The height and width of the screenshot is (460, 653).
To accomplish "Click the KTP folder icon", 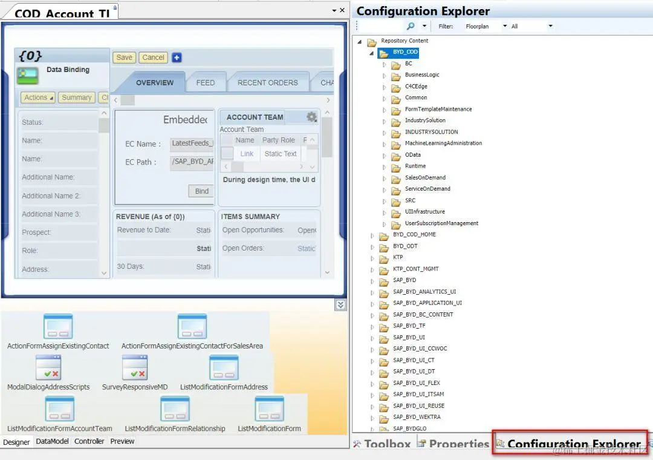I will [x=383, y=258].
